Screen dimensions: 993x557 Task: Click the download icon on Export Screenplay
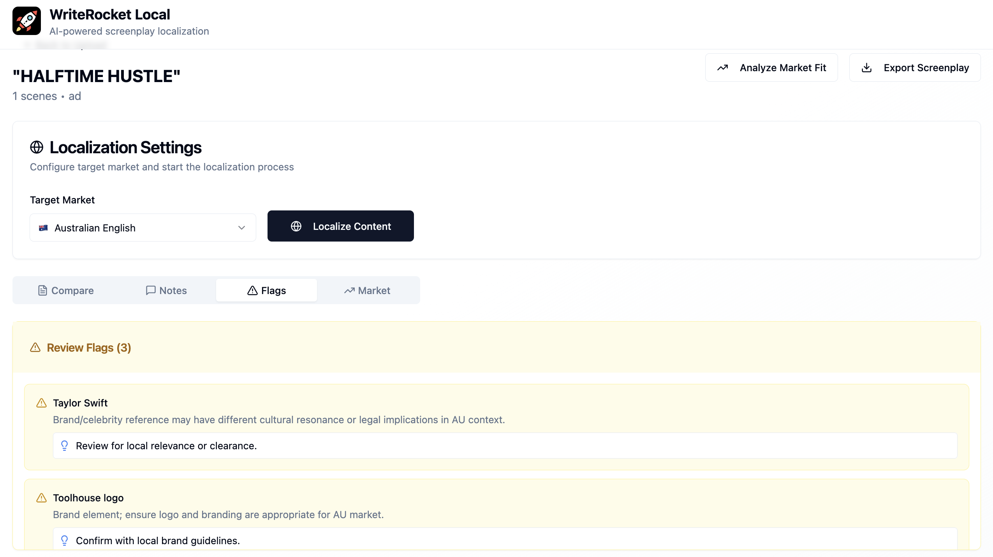coord(866,68)
